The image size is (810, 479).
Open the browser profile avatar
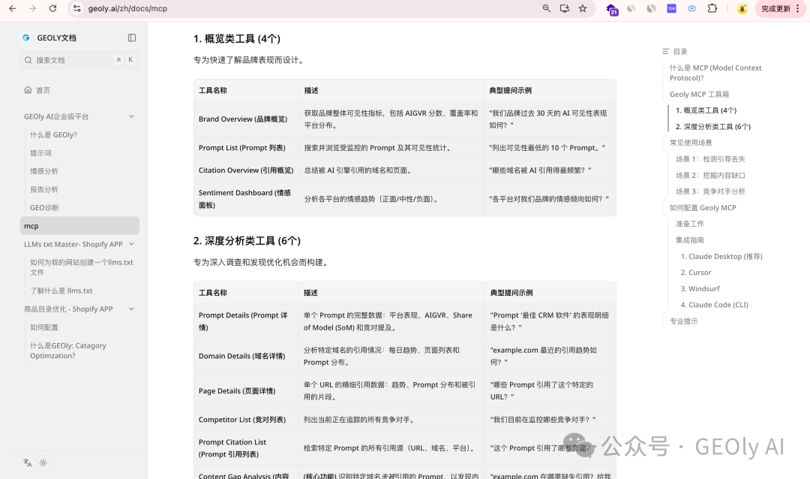742,8
